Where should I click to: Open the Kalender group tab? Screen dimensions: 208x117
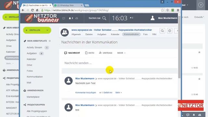[x=115, y=34]
